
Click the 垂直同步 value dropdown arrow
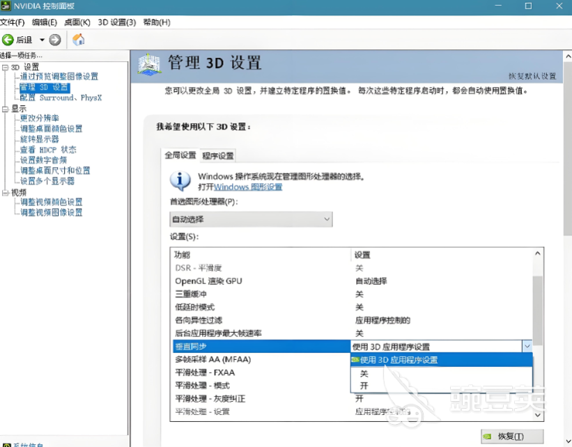pyautogui.click(x=527, y=346)
